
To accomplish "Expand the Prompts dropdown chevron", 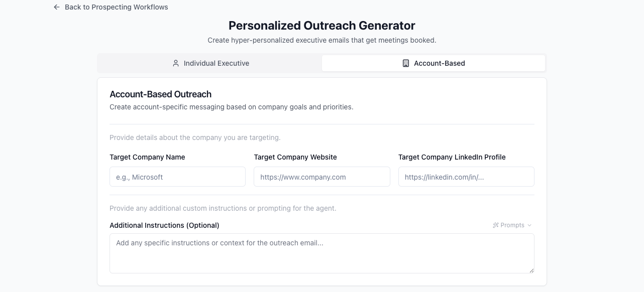I will tap(528, 225).
